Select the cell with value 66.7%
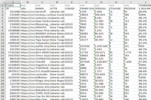 coord(144,49)
